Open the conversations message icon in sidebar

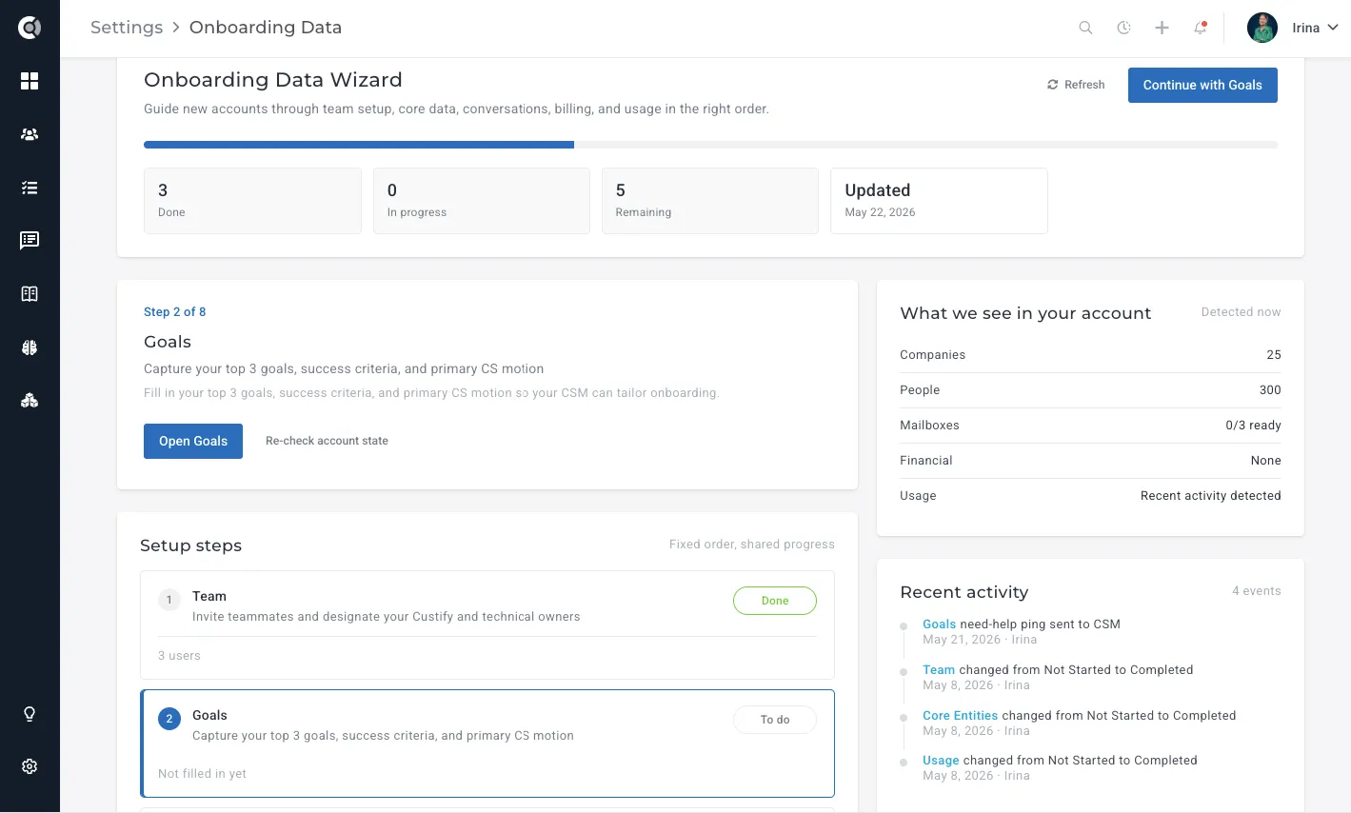click(x=30, y=241)
